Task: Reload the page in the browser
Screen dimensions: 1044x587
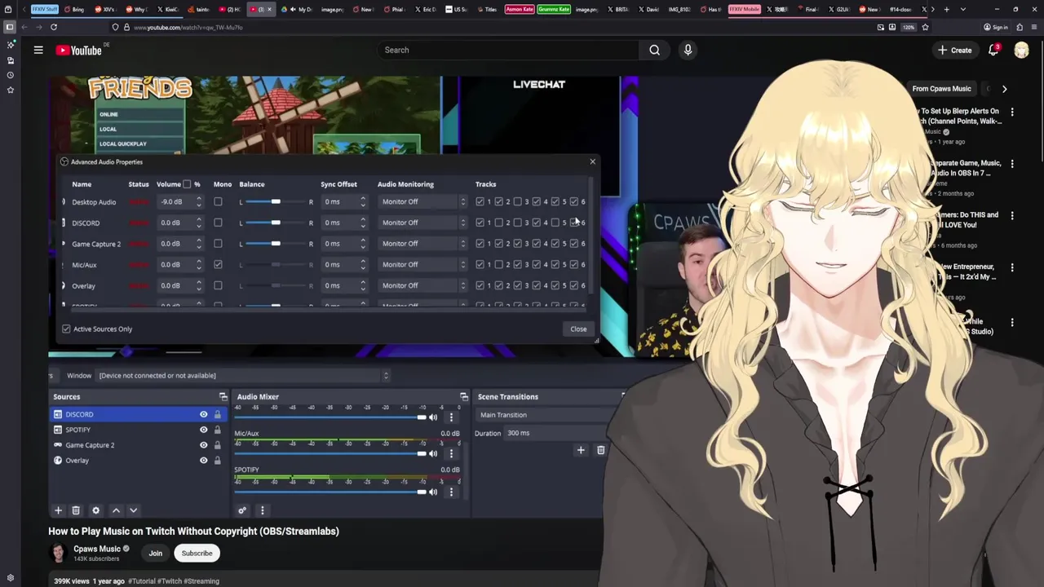Action: tap(54, 27)
